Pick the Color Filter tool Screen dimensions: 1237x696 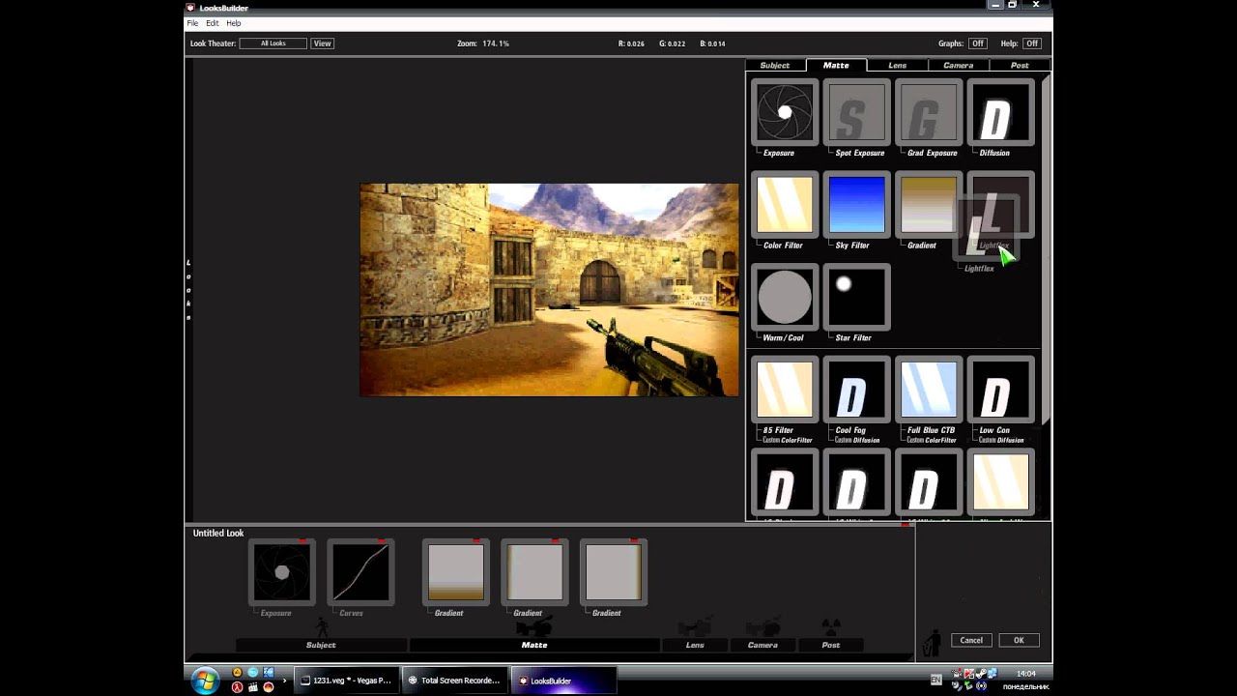point(784,205)
